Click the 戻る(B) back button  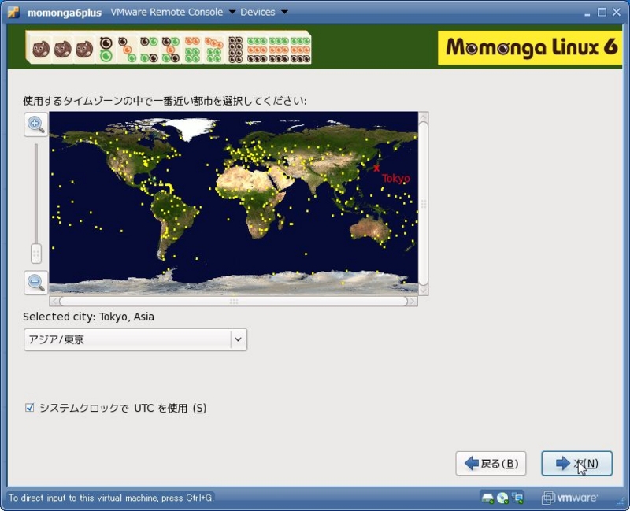coord(491,464)
